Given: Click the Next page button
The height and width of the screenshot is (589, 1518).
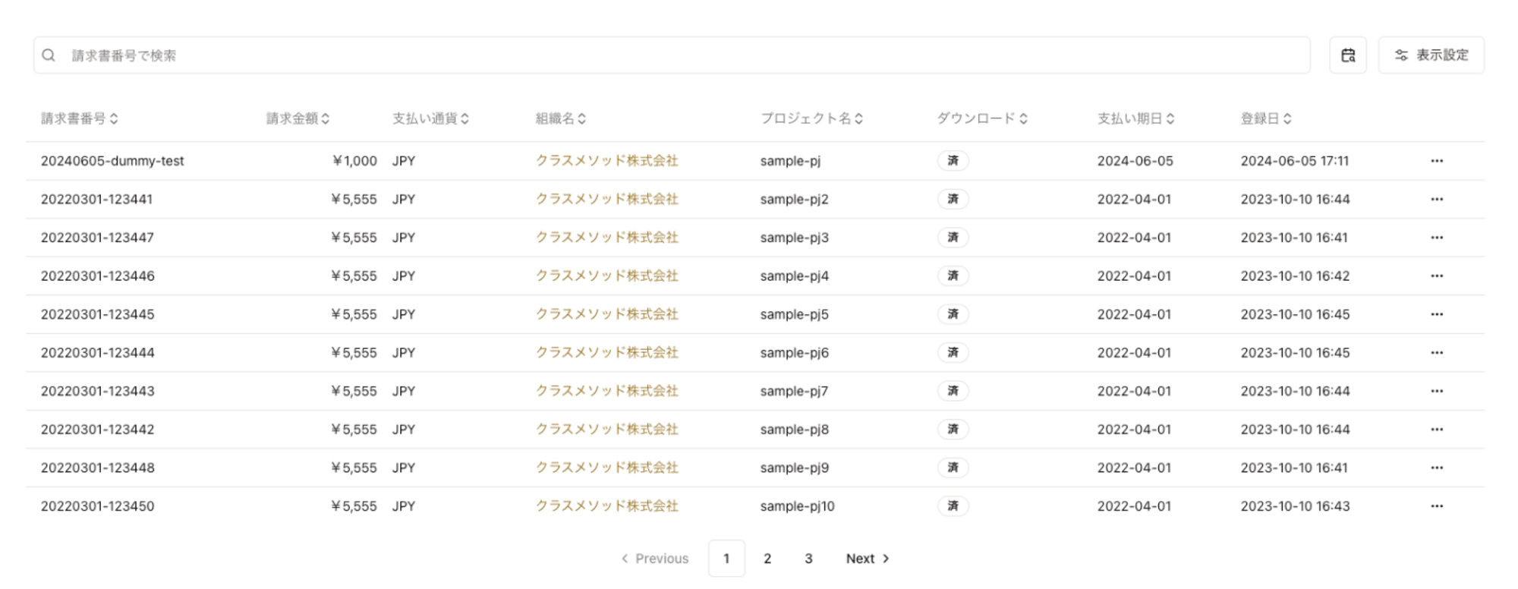Looking at the screenshot, I should pyautogui.click(x=868, y=559).
